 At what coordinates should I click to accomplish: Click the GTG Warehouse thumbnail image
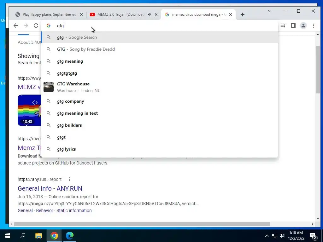(49, 87)
